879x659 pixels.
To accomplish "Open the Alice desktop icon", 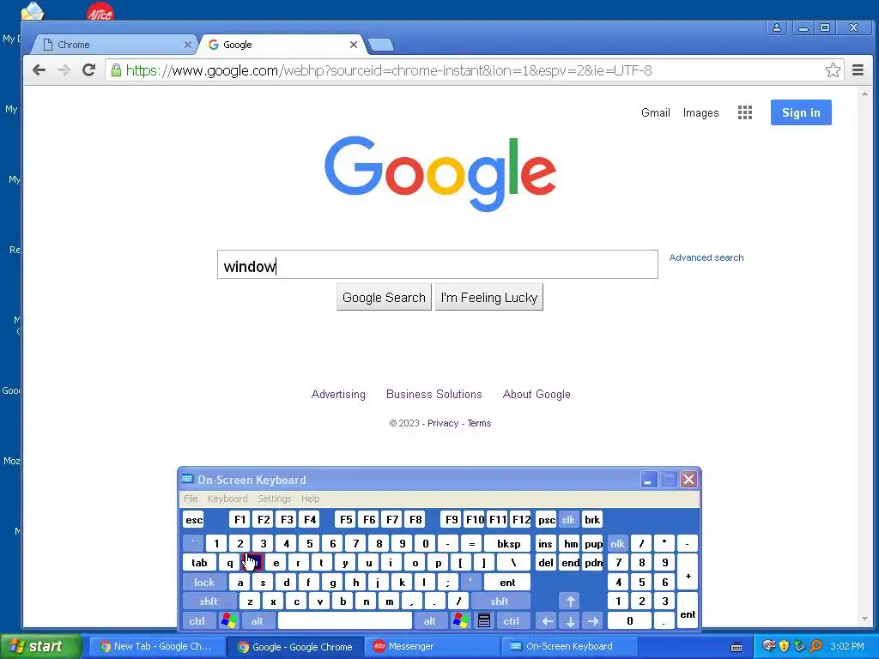I will 100,11.
